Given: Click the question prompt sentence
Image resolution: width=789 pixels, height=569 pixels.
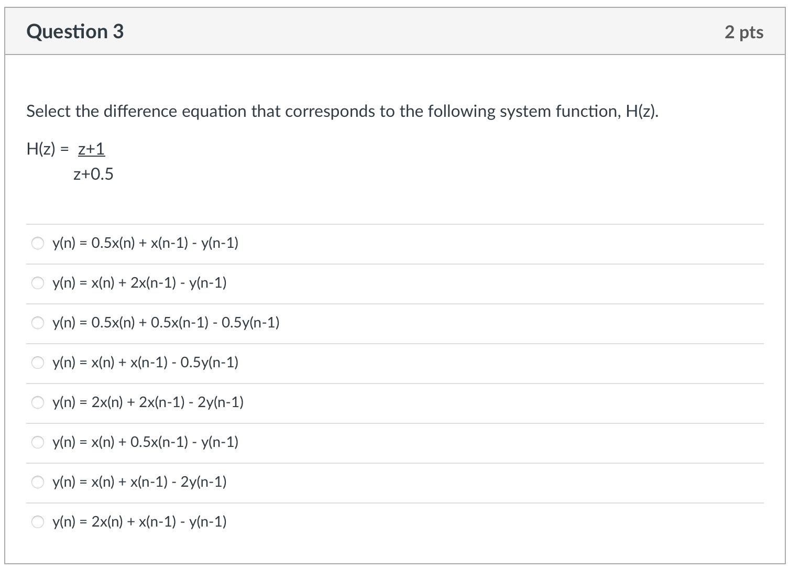Looking at the screenshot, I should [342, 111].
